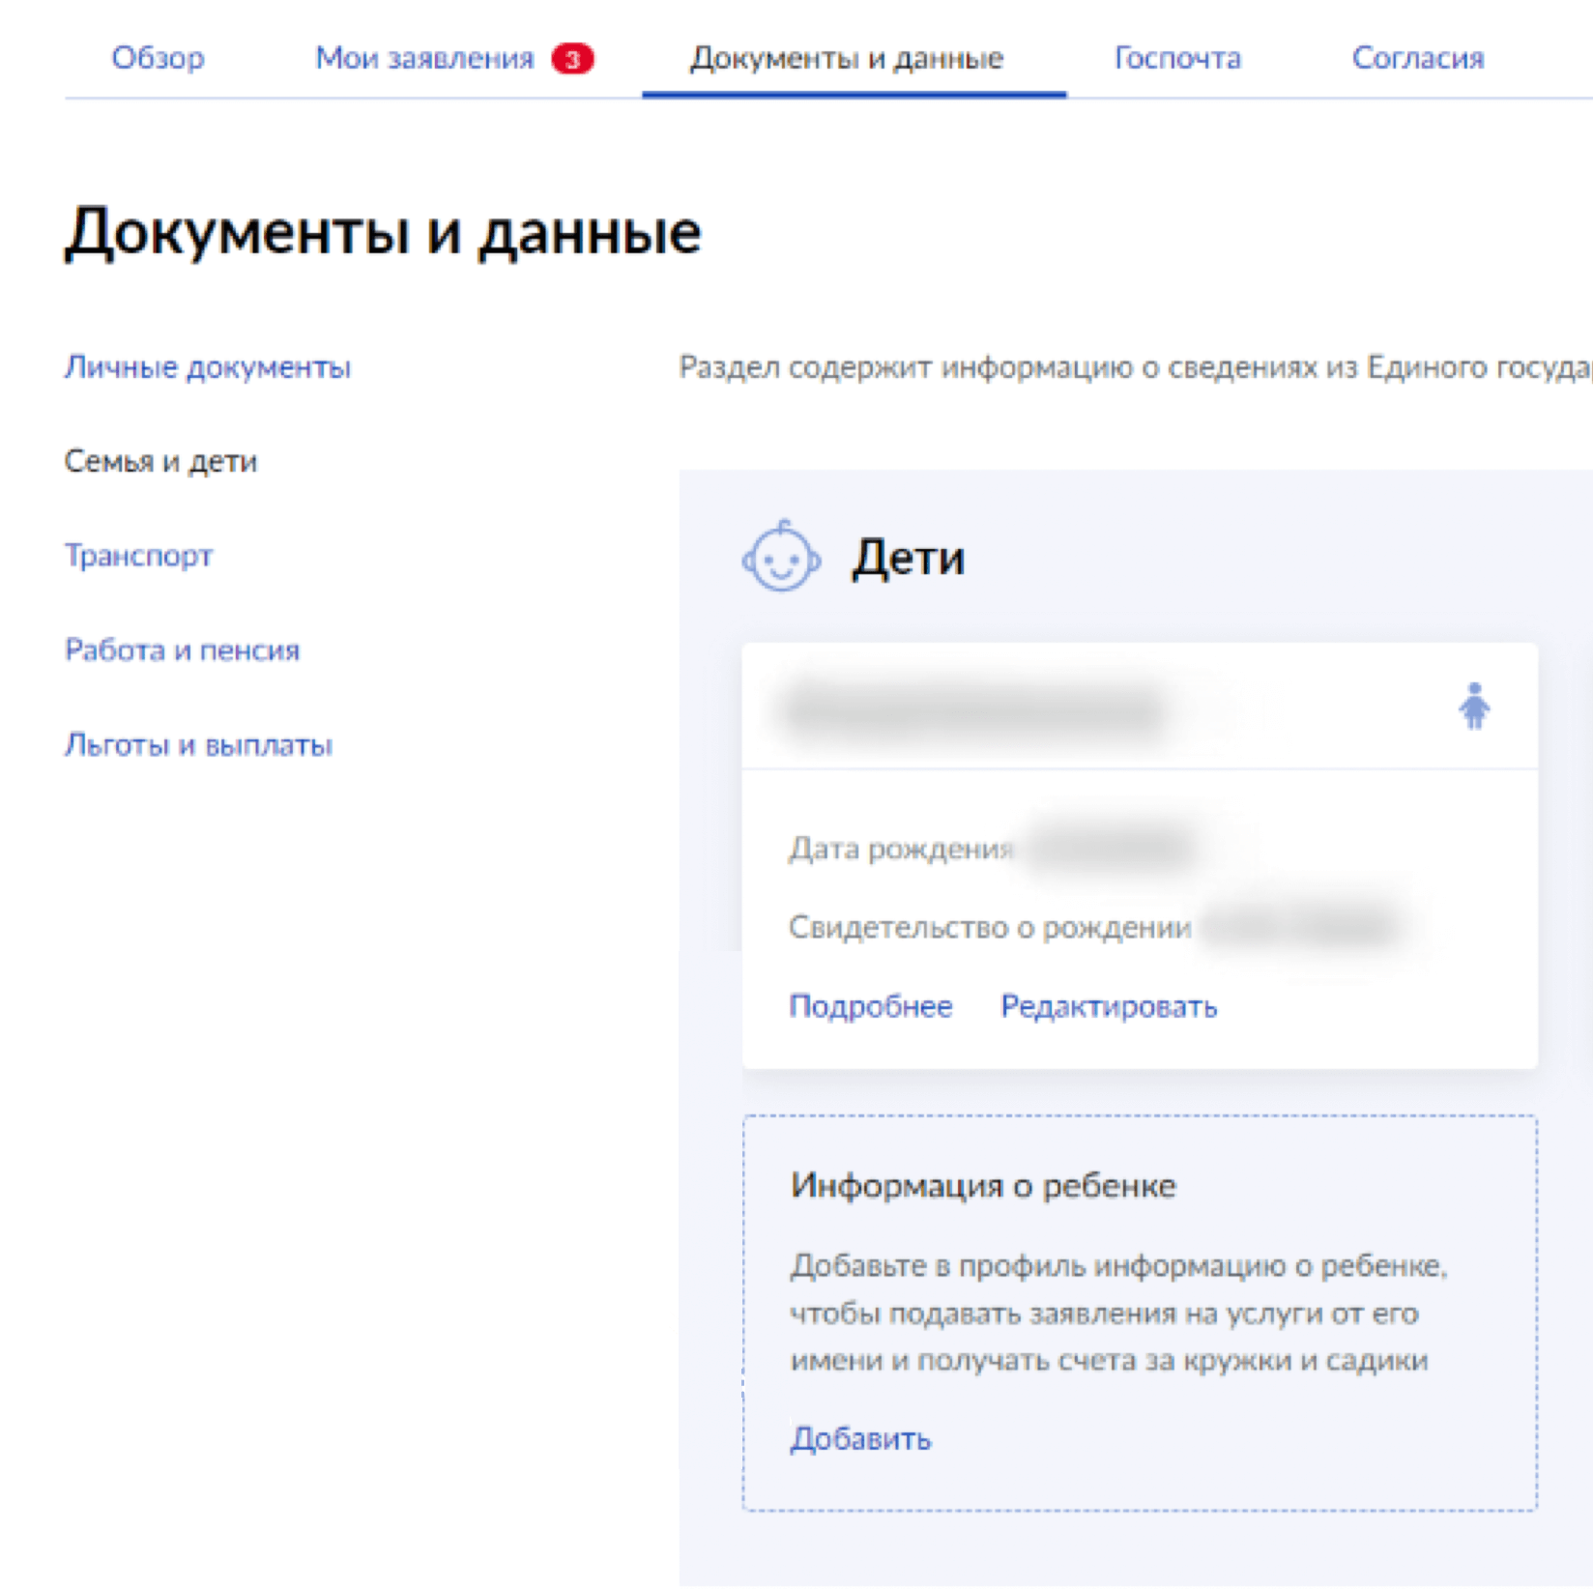Click the Информация о ребенке heading
This screenshot has height=1589, width=1593.
coord(983,1186)
